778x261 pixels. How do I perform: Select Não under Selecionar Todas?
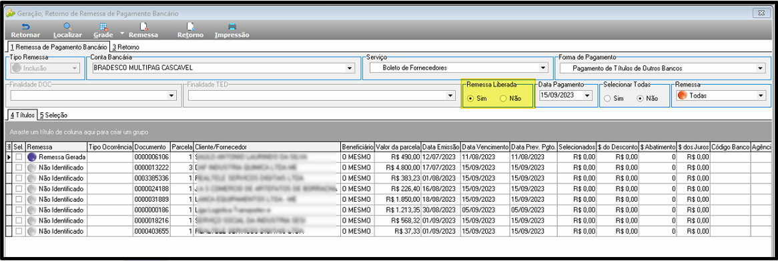641,99
